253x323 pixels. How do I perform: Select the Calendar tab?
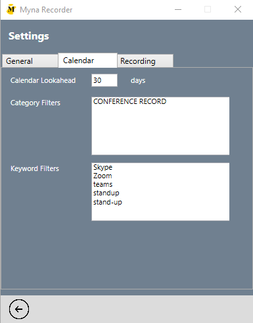(x=87, y=61)
